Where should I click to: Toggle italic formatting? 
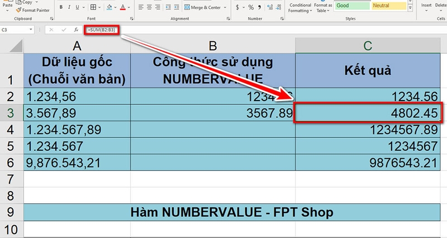[x=69, y=7]
